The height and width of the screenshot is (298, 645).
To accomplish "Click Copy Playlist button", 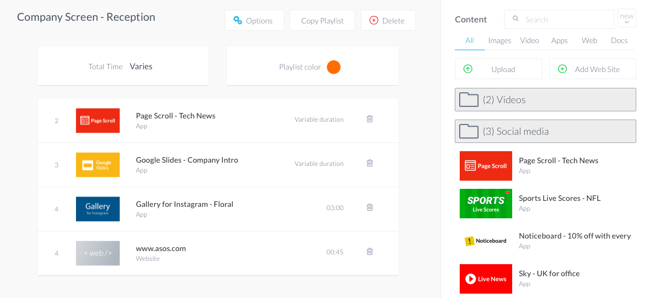I will (322, 21).
